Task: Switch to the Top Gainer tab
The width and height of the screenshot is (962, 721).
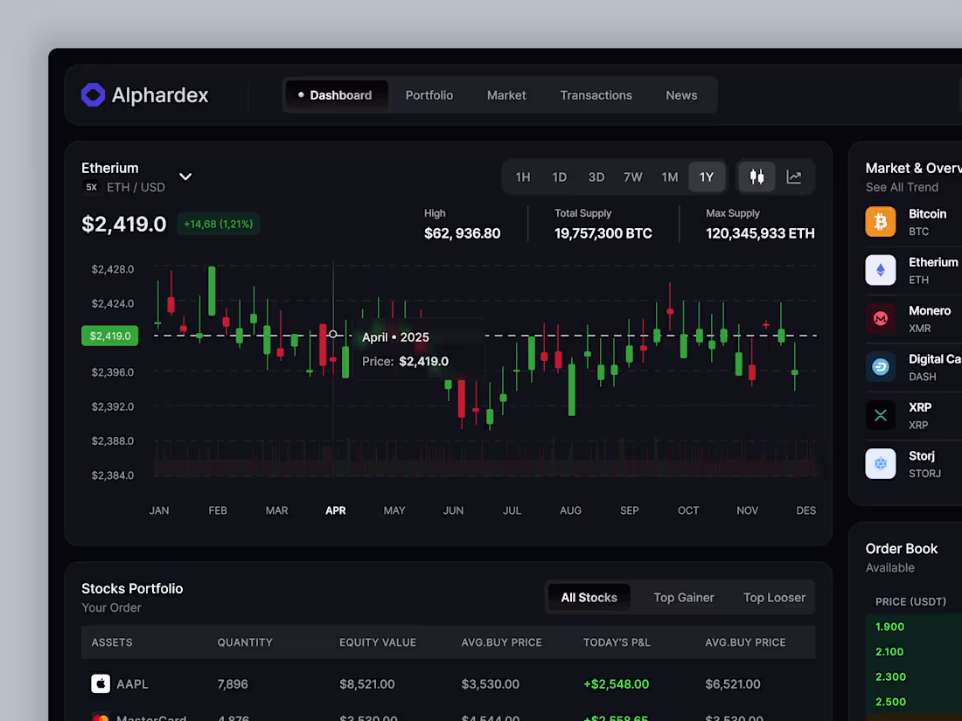Action: point(684,597)
